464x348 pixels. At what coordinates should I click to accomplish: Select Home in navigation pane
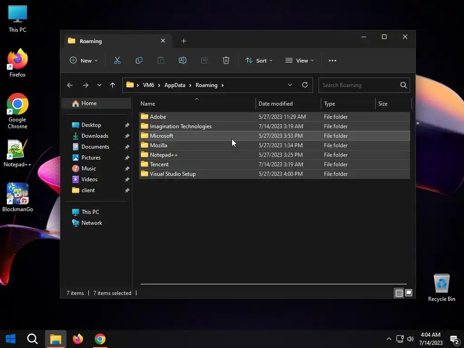(x=97, y=103)
